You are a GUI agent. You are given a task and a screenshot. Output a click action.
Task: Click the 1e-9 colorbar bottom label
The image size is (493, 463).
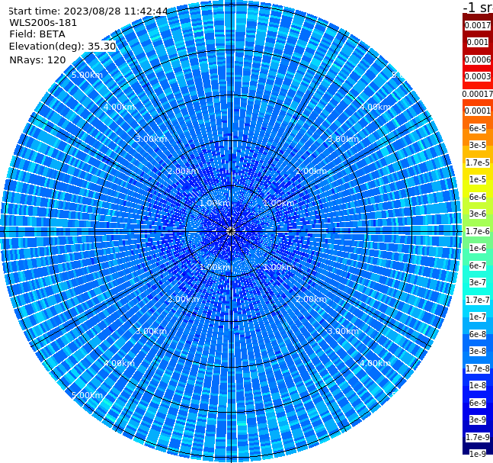478,454
